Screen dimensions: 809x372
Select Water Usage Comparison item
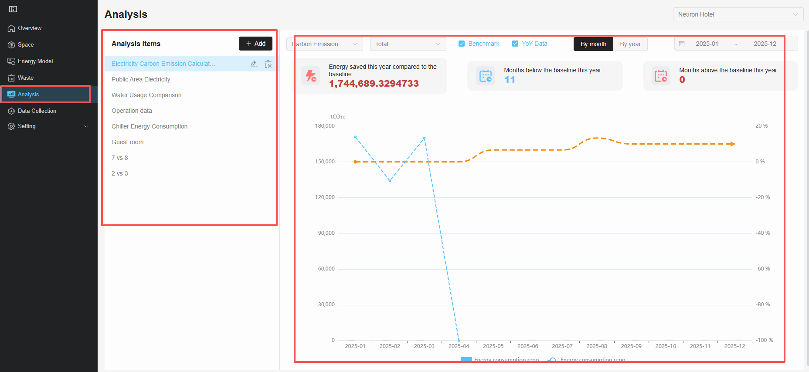pos(146,95)
